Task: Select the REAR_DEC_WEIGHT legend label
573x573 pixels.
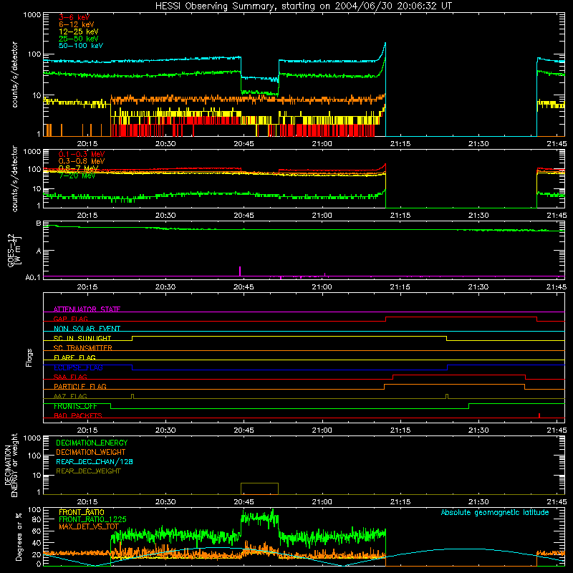Action: tap(88, 471)
